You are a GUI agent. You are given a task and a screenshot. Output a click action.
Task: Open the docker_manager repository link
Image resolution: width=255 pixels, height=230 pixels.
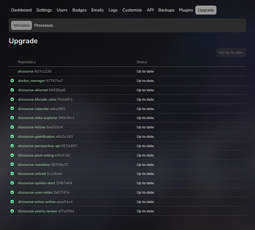pyautogui.click(x=31, y=80)
